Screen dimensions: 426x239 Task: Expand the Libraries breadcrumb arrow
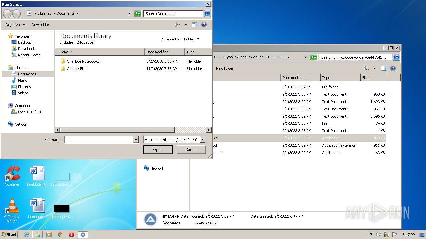[x=54, y=14]
